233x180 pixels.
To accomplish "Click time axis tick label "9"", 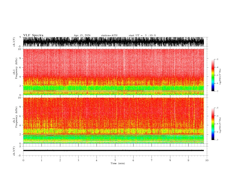I will 188,160.
